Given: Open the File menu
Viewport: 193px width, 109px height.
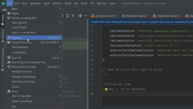Looking at the screenshot, I should point(10,3).
